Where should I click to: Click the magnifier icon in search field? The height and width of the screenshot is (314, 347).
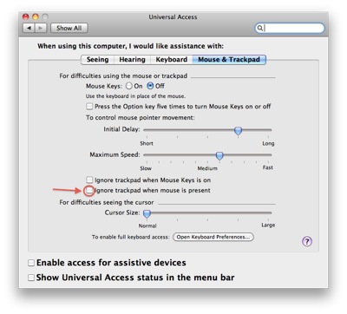(260, 28)
